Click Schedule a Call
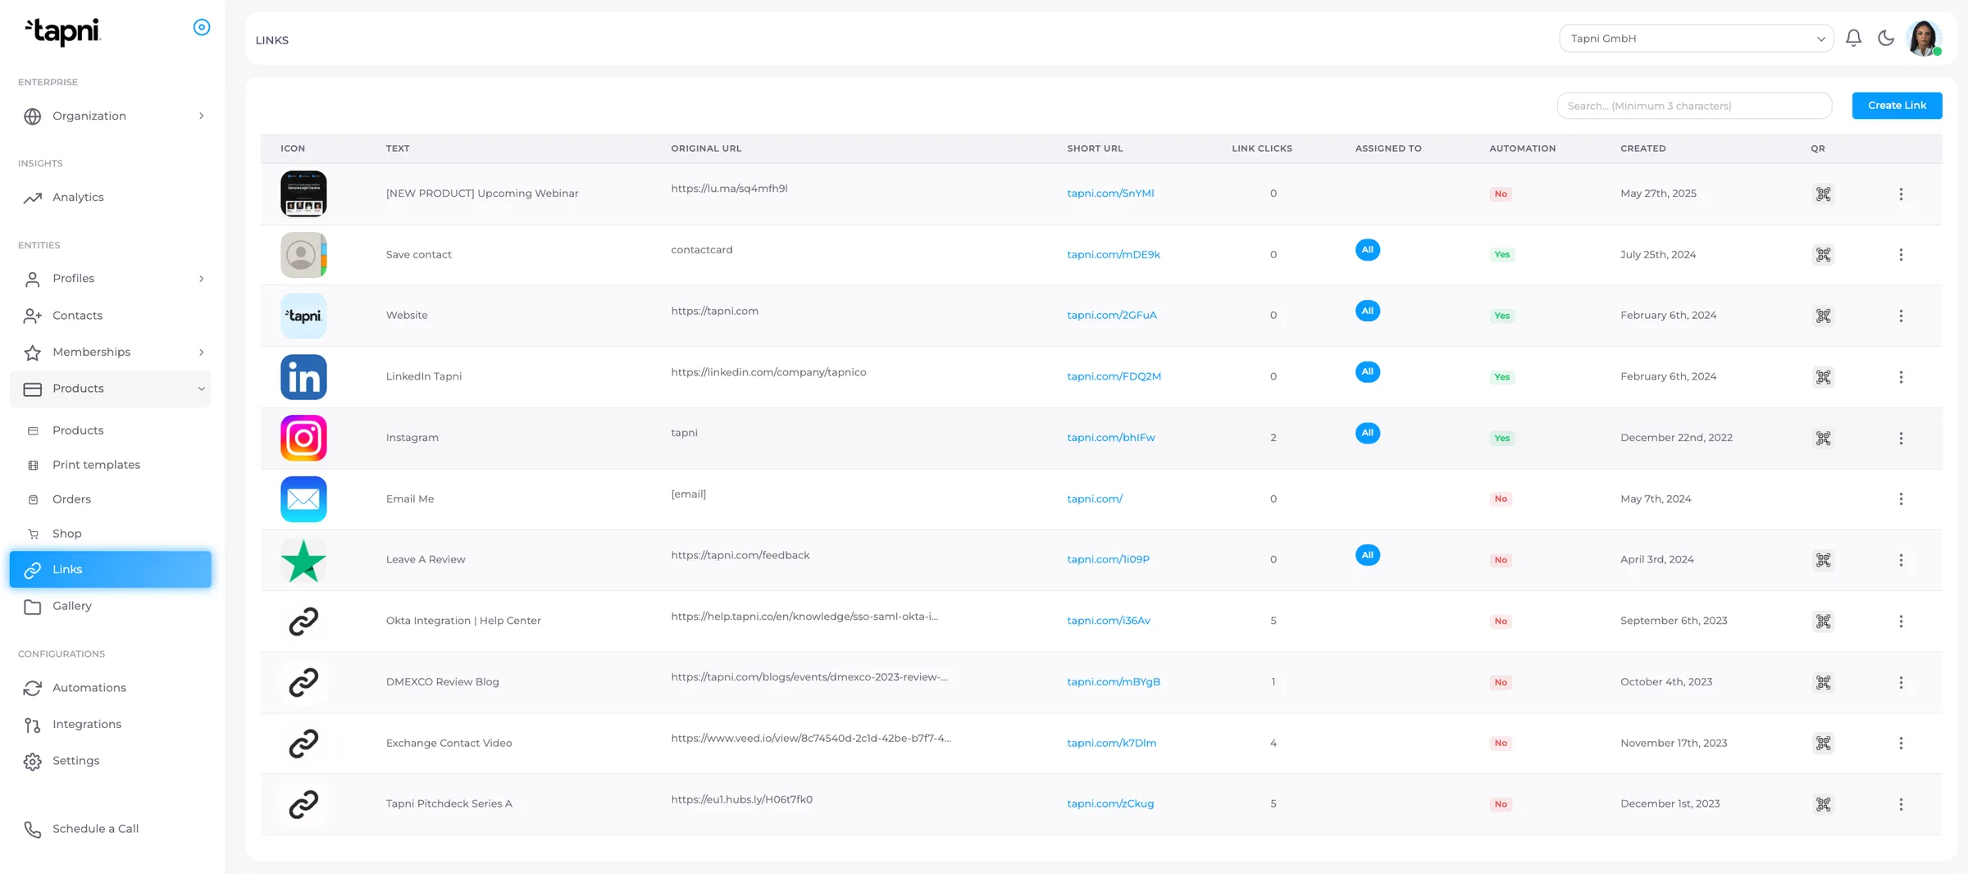 point(111,829)
